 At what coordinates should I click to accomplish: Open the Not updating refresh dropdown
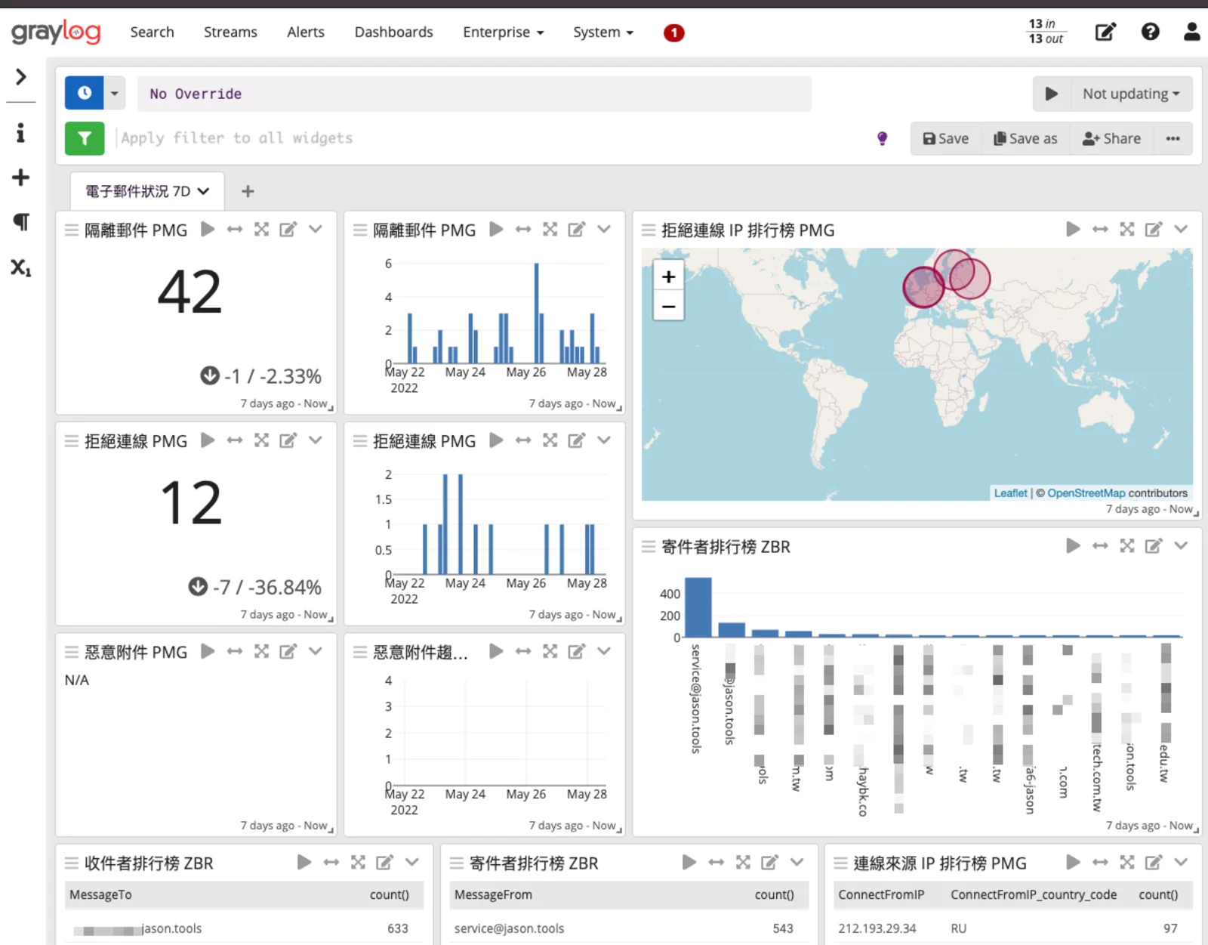click(1130, 94)
